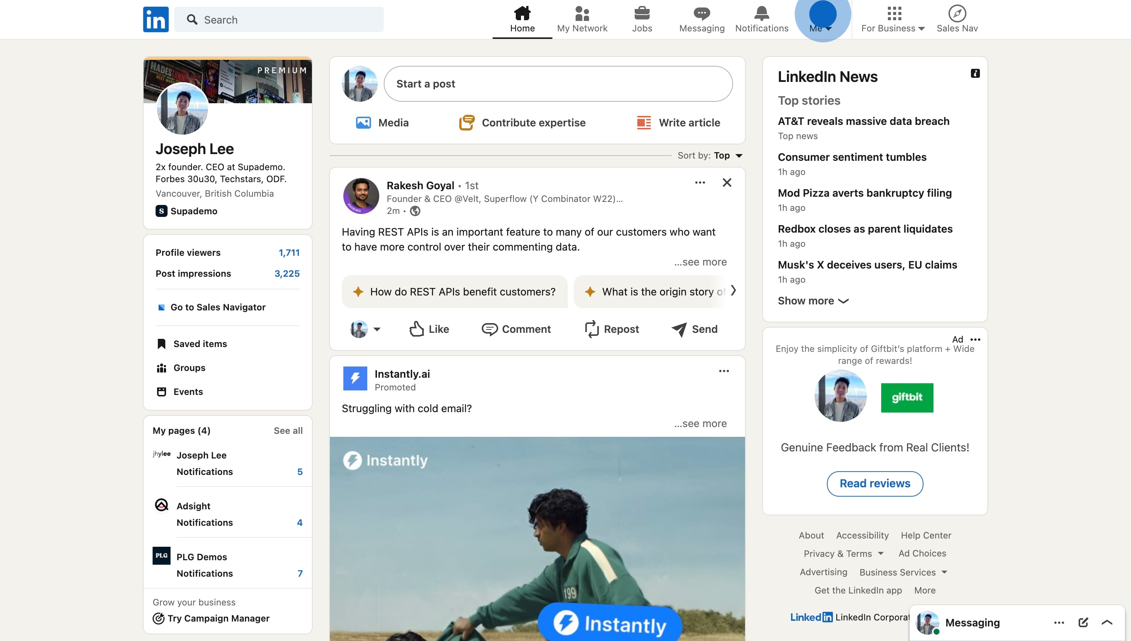The height and width of the screenshot is (641, 1131).
Task: Open the react-as identity dropdown
Action: click(365, 329)
